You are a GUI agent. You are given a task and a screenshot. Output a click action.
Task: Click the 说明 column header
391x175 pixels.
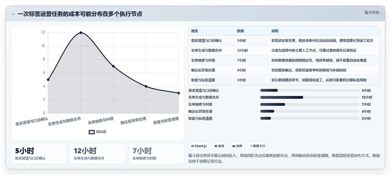point(275,31)
